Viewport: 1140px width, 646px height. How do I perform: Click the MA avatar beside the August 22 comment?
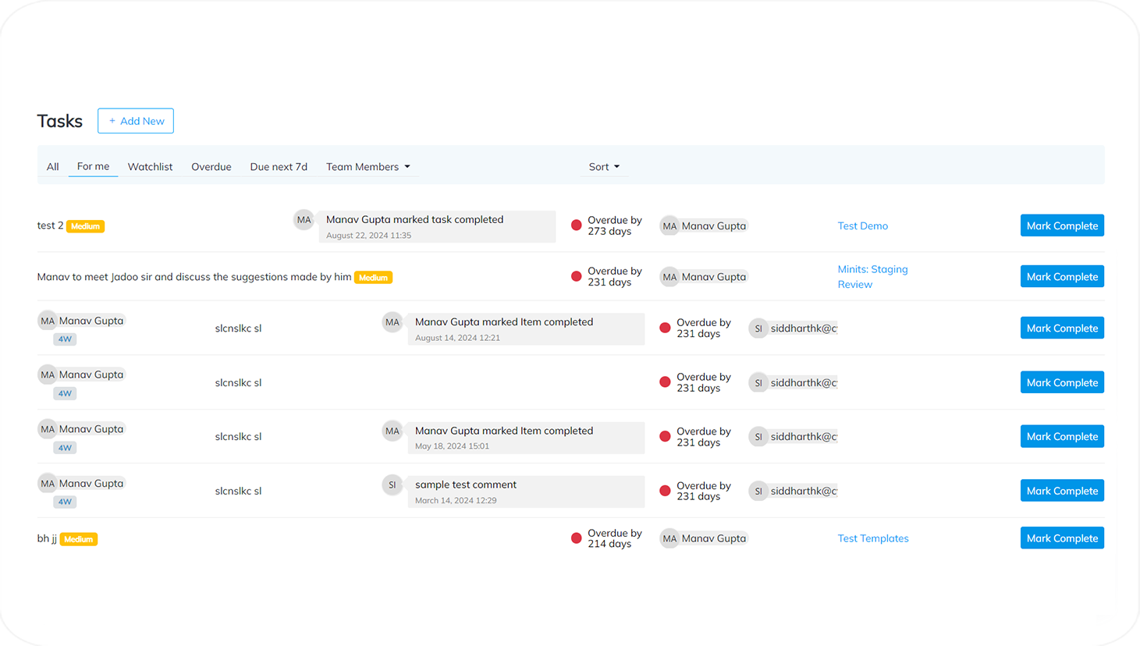pyautogui.click(x=304, y=220)
